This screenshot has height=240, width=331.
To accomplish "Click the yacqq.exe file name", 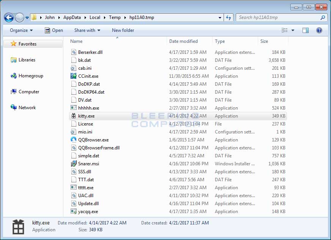I will (88, 212).
